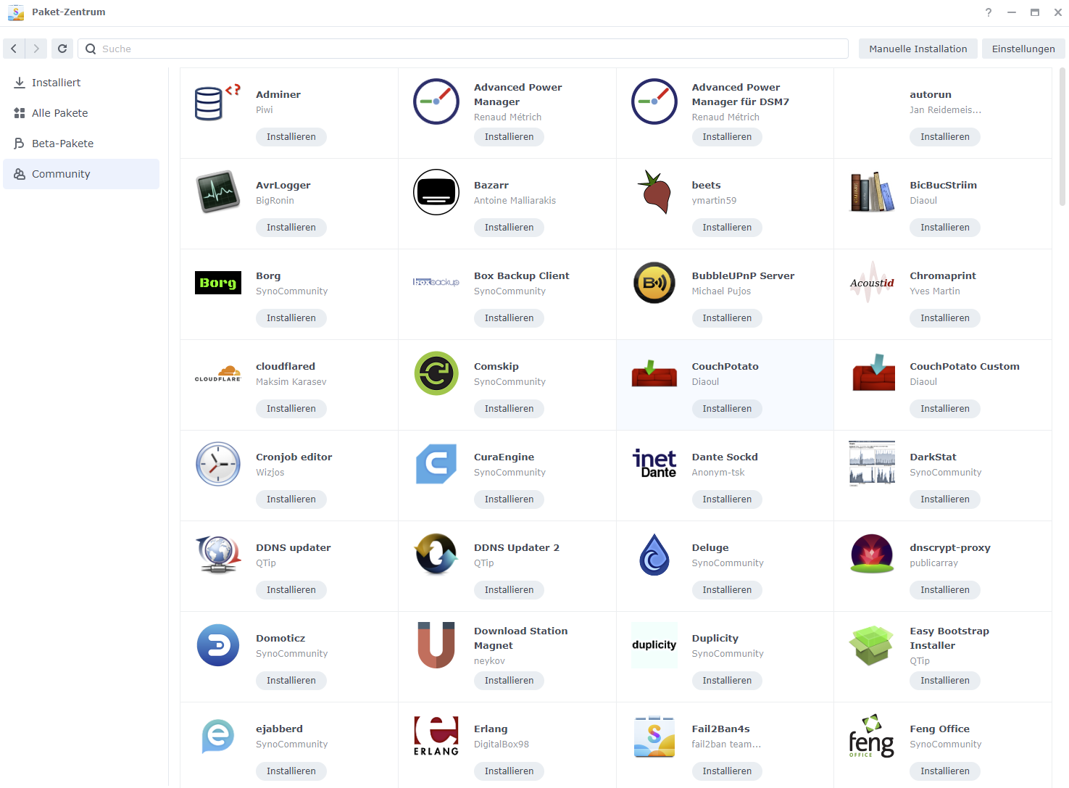1069x788 pixels.
Task: Click the AvrLogger package icon
Action: [x=218, y=192]
